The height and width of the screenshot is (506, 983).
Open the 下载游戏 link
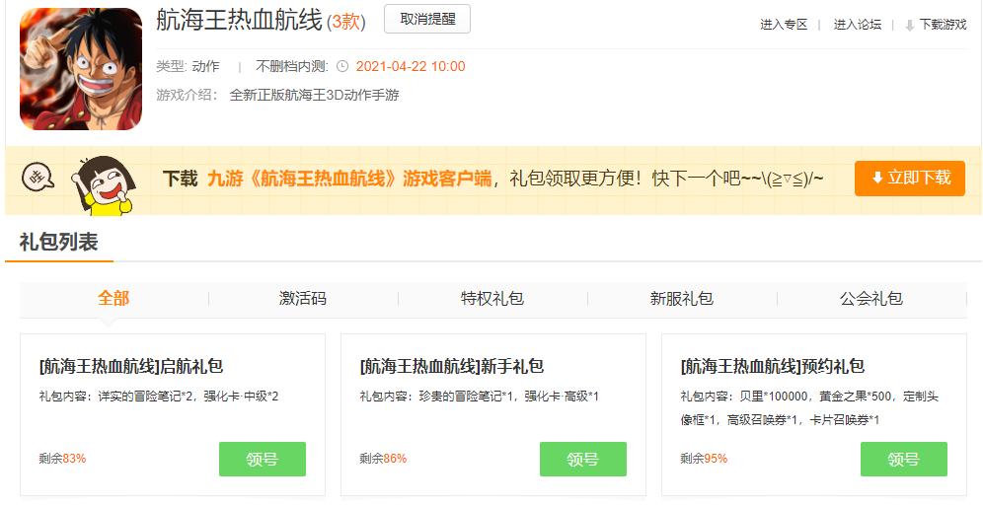943,25
